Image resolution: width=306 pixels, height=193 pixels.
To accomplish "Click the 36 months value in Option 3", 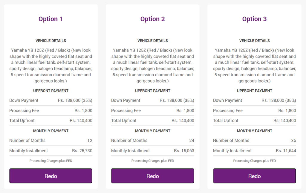I will coord(293,141).
